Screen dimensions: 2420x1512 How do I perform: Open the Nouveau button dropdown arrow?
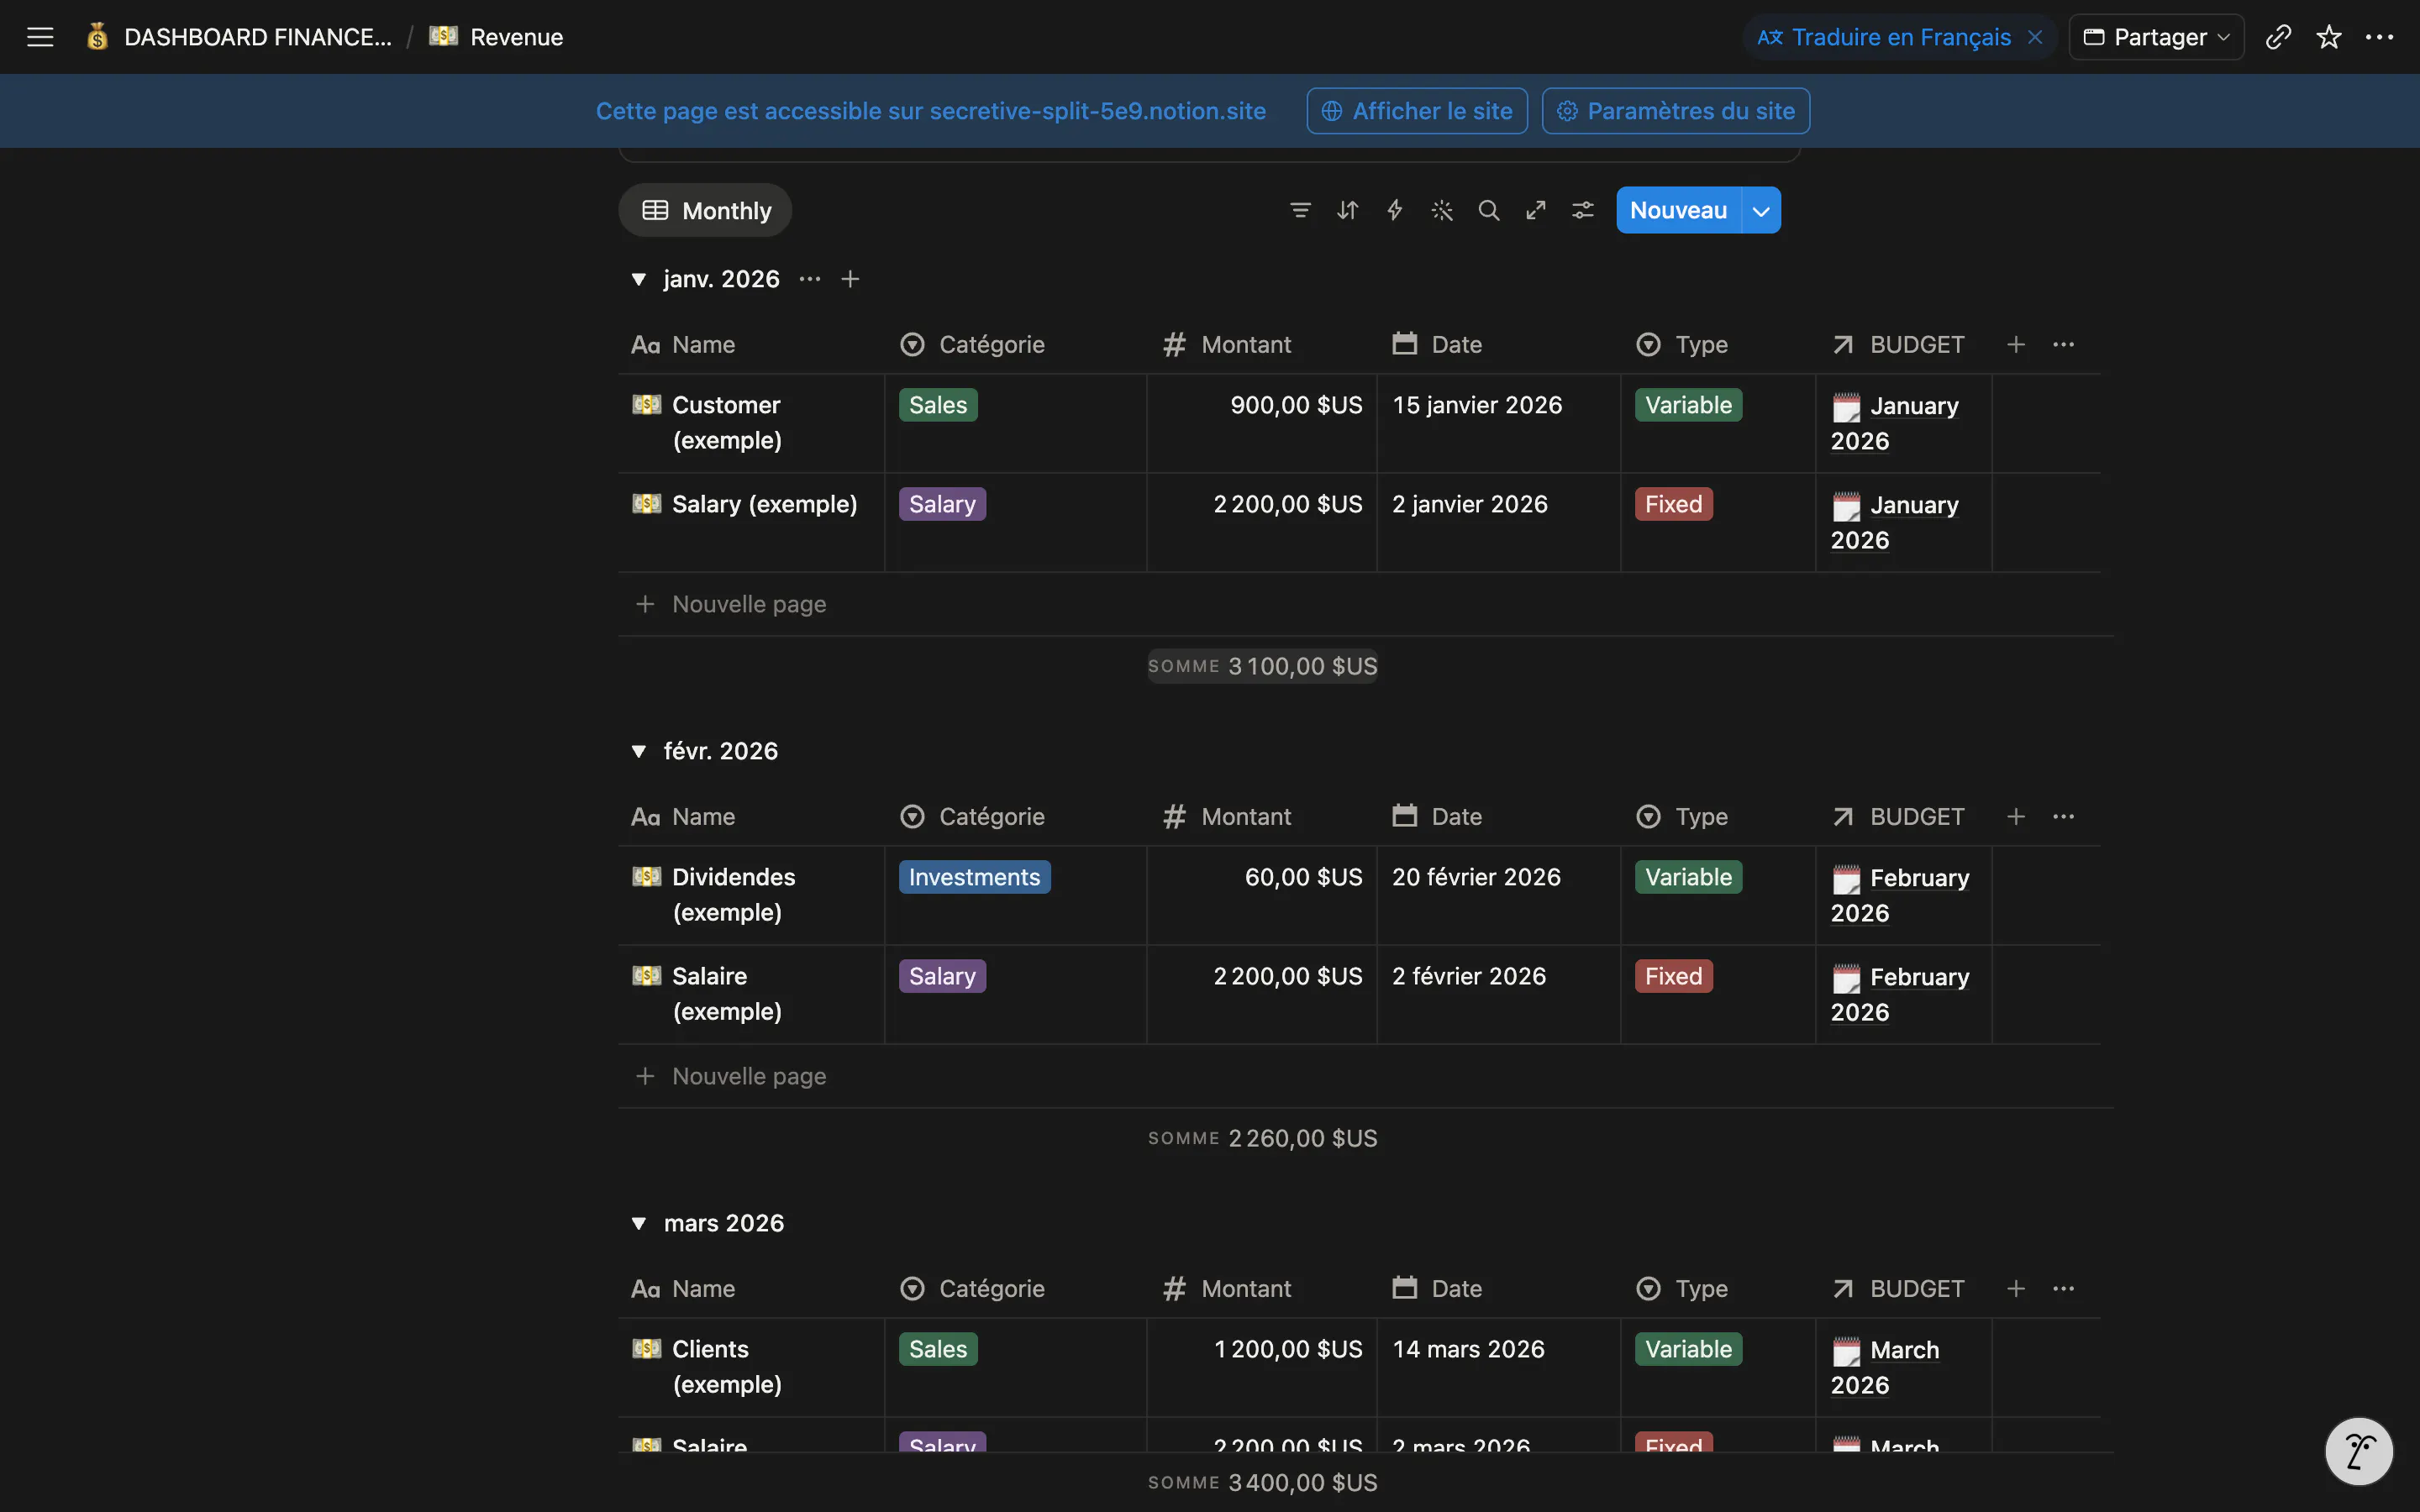coord(1761,210)
